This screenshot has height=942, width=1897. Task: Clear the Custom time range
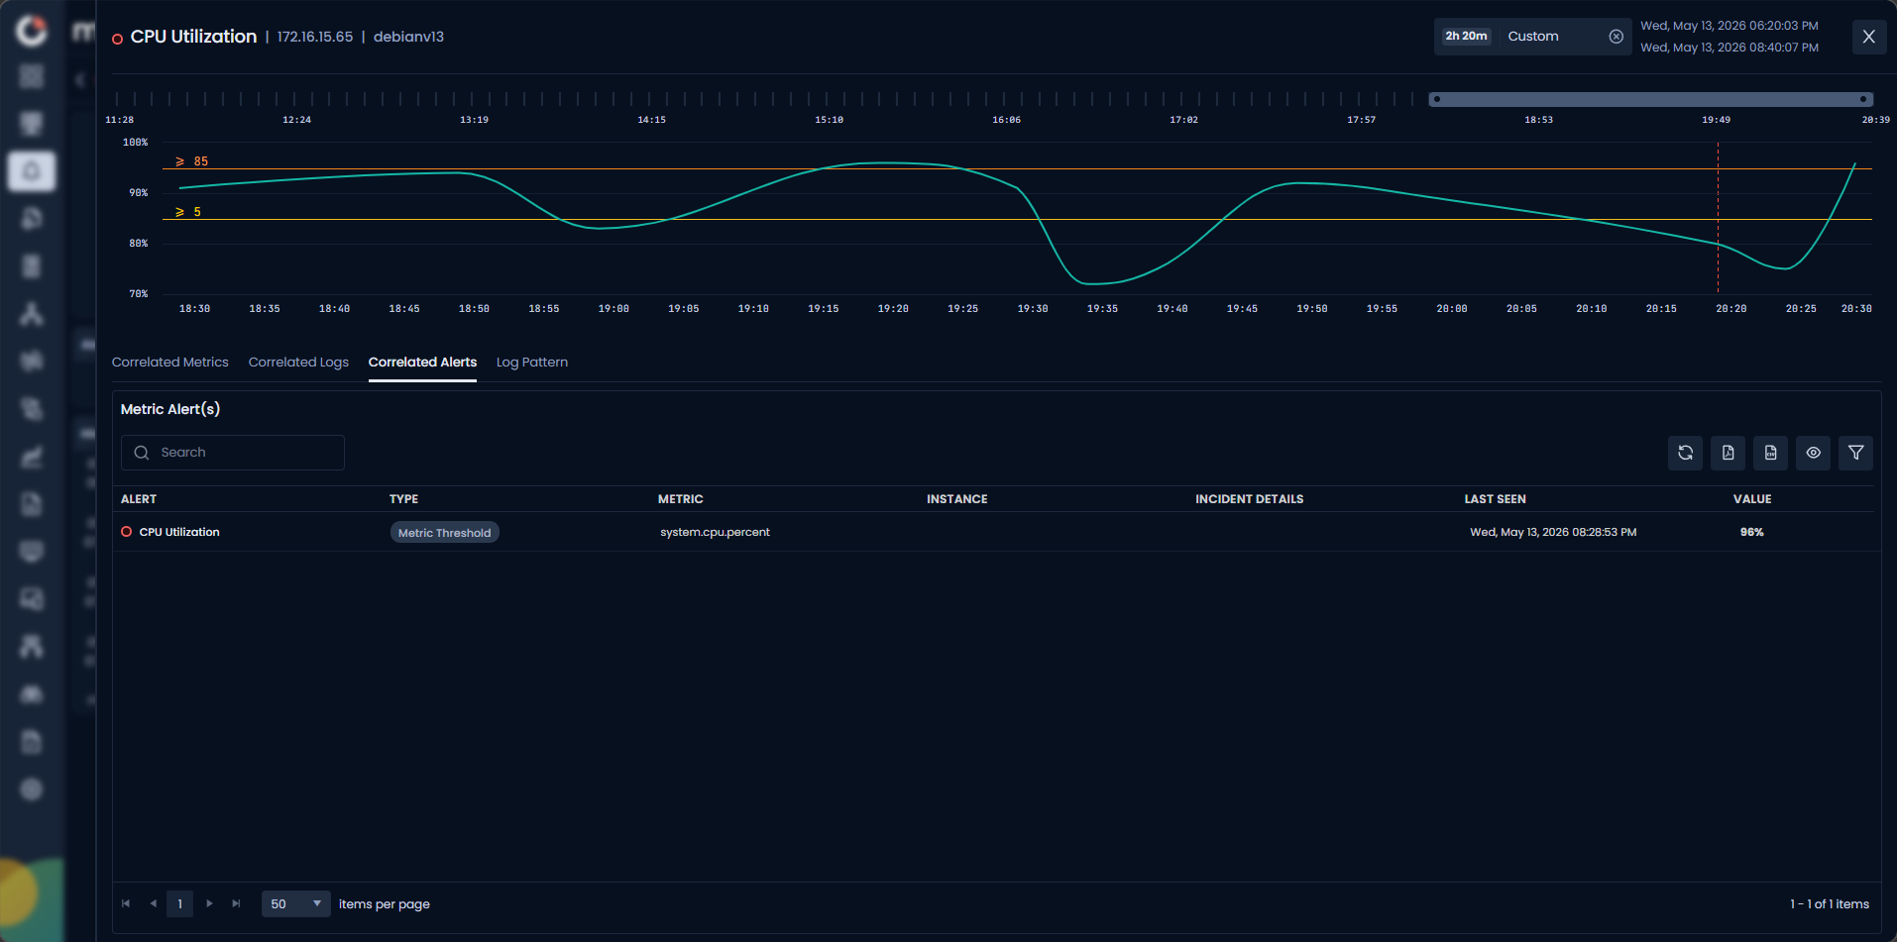[x=1616, y=37]
